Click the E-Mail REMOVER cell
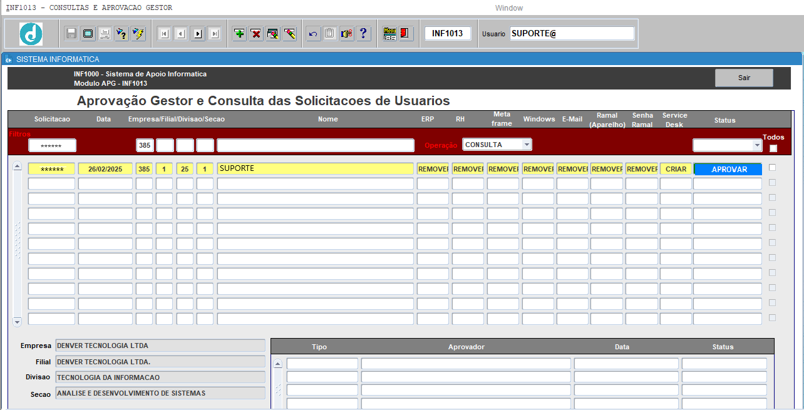 572,169
